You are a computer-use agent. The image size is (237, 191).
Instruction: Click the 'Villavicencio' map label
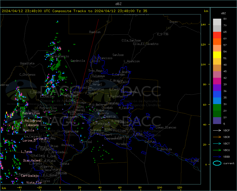tap(59, 56)
